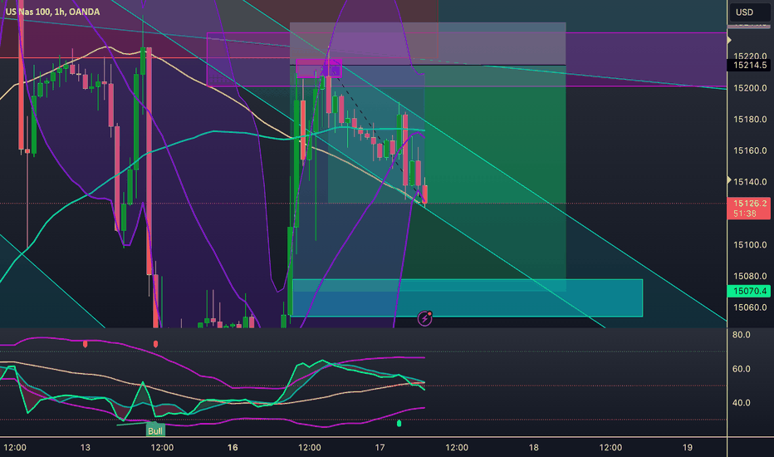Viewport: 774px width, 457px height.
Task: Click date label 13 on time axis
Action: 86,447
